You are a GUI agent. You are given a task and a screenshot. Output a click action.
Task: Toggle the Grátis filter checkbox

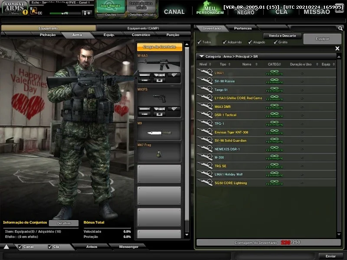tap(275, 42)
